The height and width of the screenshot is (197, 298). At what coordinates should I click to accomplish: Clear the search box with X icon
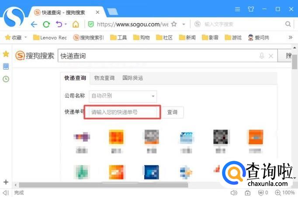(271, 56)
